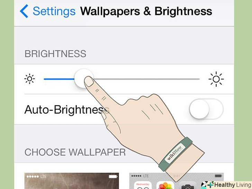The height and width of the screenshot is (189, 252).
Task: Tap the large bright sun icon
Action: pyautogui.click(x=216, y=79)
